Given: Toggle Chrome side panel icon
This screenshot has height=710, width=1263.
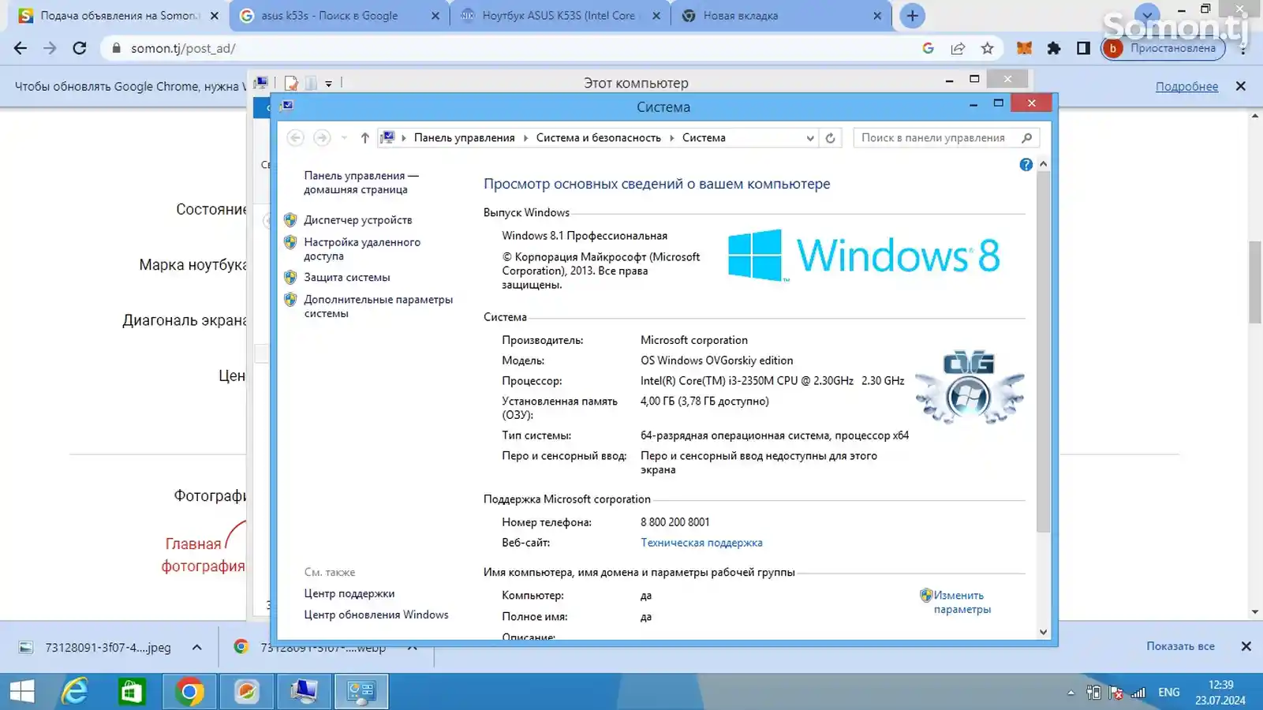Looking at the screenshot, I should [x=1083, y=48].
